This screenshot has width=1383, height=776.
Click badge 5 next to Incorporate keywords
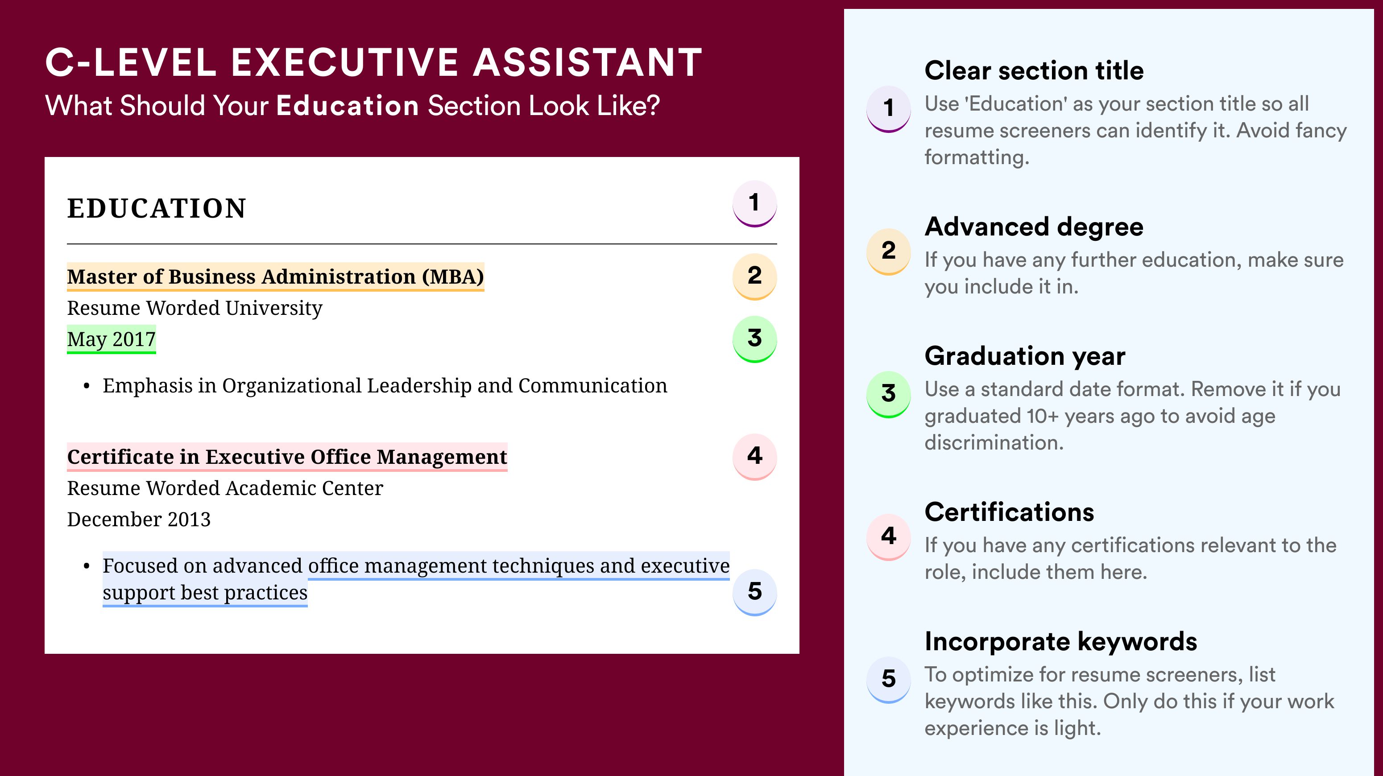889,680
